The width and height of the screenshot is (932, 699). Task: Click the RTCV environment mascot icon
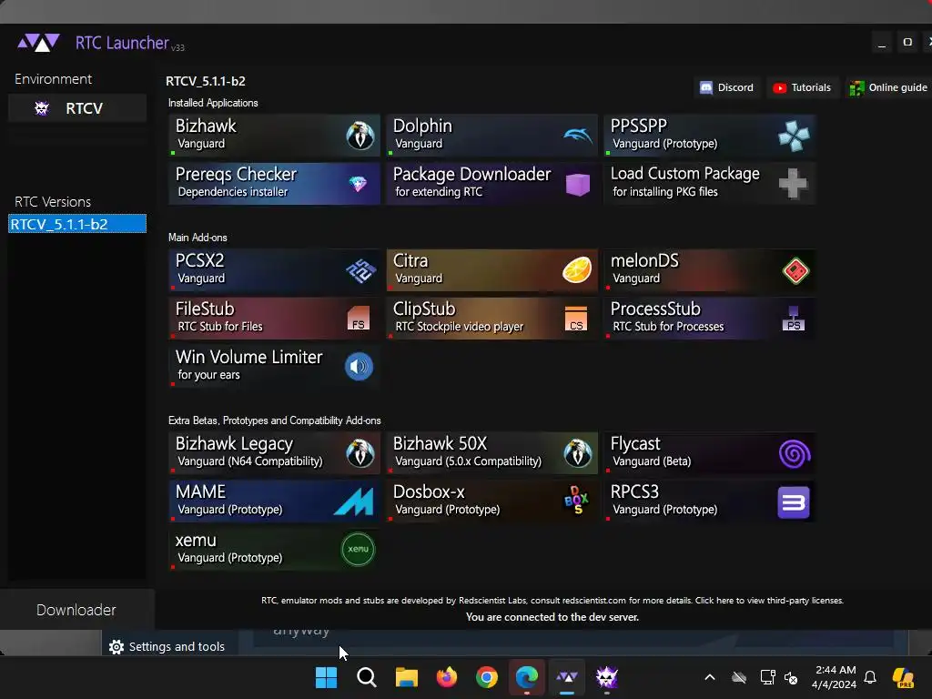coord(42,108)
